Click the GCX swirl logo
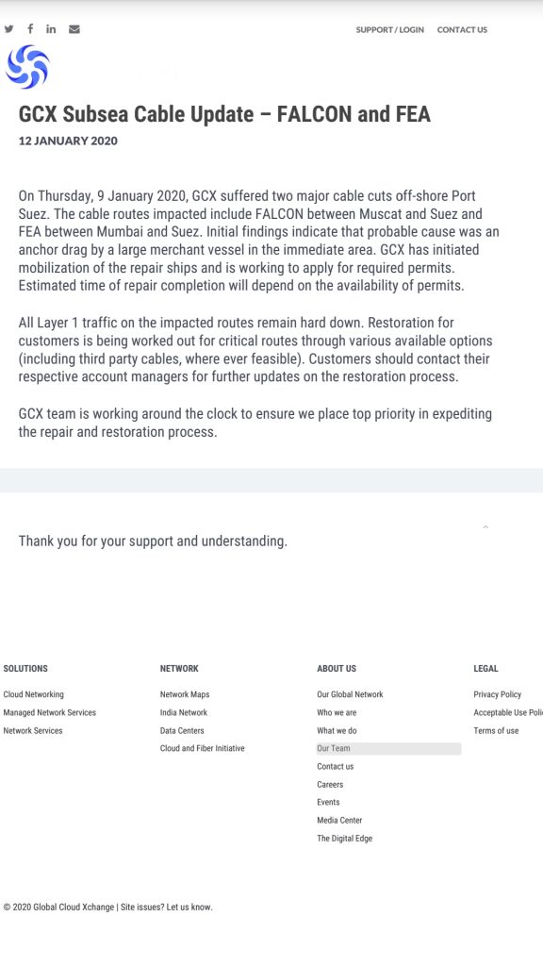Screen dimensions: 543x966 click(x=27, y=67)
